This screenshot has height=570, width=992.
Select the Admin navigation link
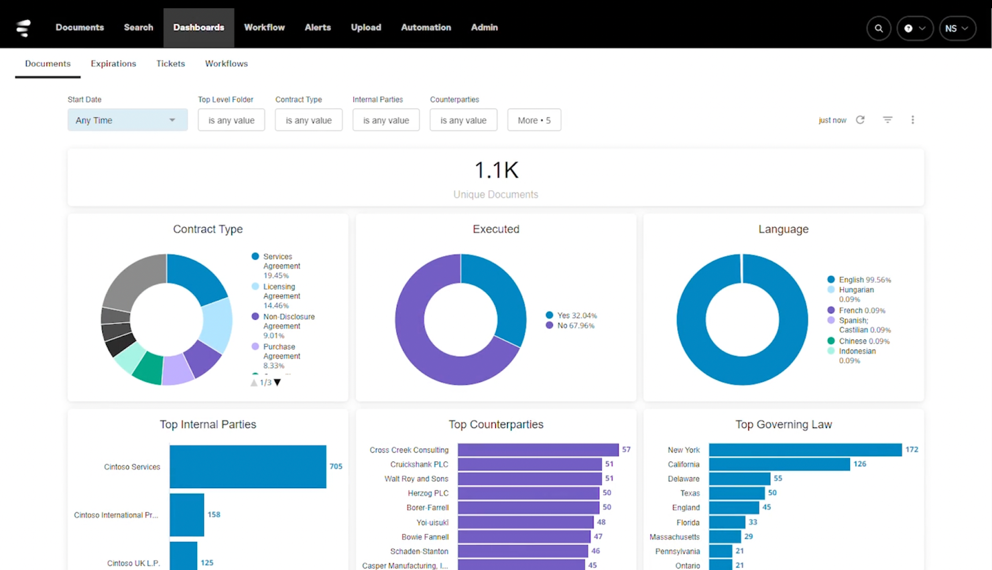pyautogui.click(x=484, y=27)
